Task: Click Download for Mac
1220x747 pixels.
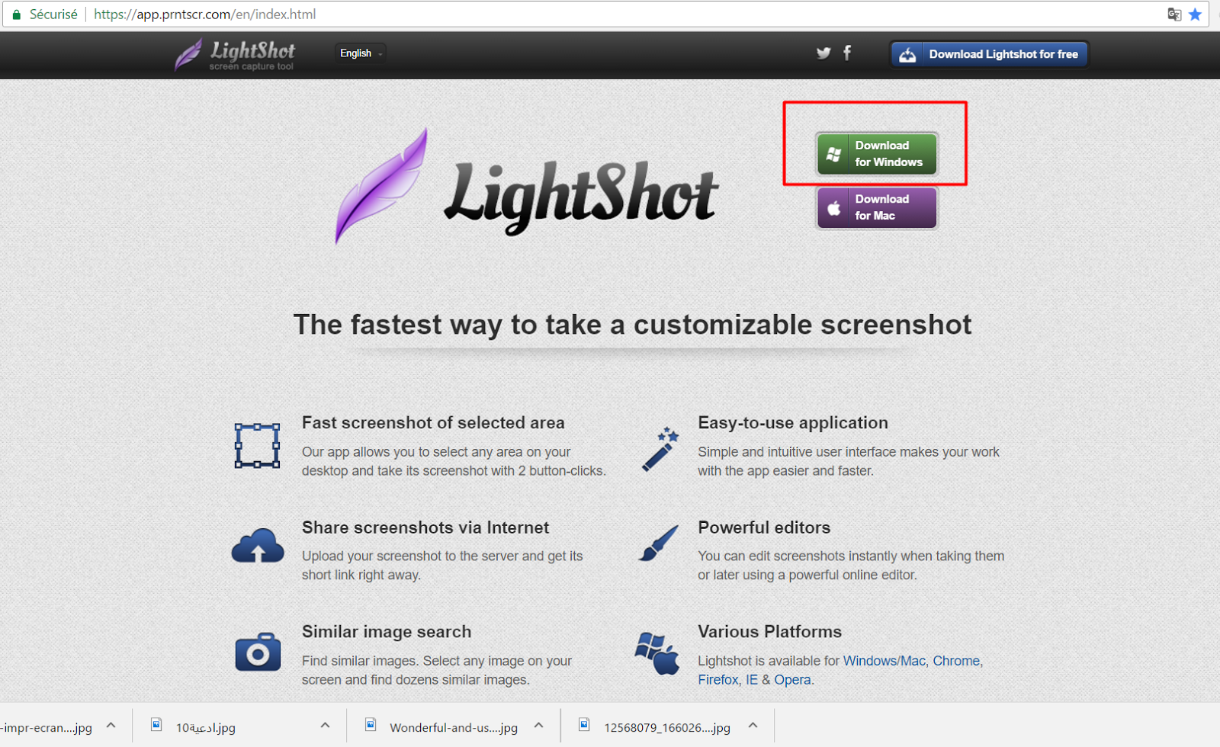Action: coord(875,207)
